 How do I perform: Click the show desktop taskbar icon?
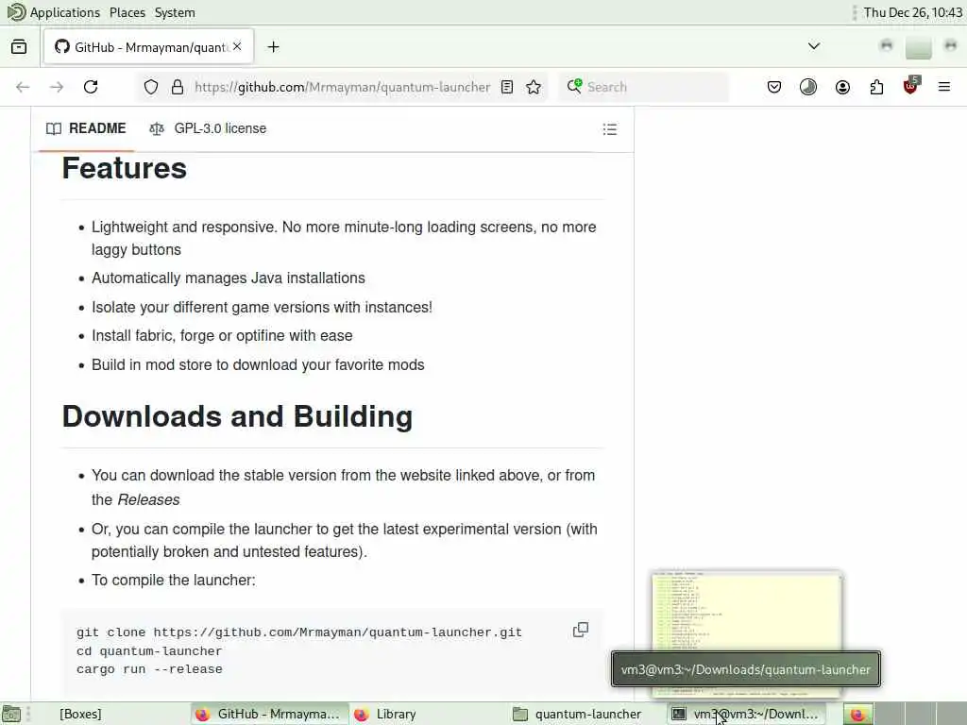[11, 714]
